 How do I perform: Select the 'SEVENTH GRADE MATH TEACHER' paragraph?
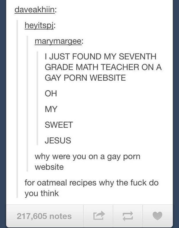103,67
